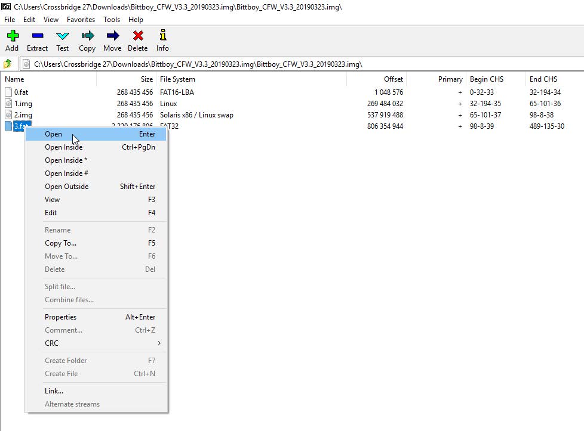Sort by Offset column header
This screenshot has width=584, height=431.
[377, 79]
